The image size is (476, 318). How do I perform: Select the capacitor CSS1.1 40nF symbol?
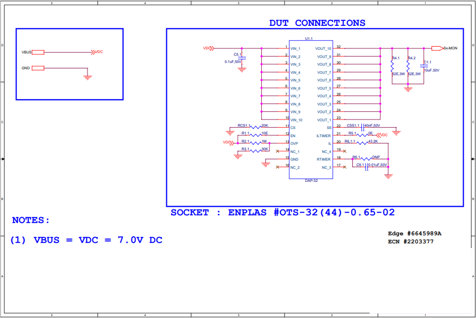point(363,127)
